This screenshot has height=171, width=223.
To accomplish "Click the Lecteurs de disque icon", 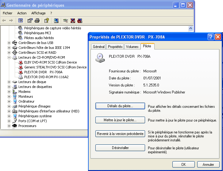I will click(15, 82).
